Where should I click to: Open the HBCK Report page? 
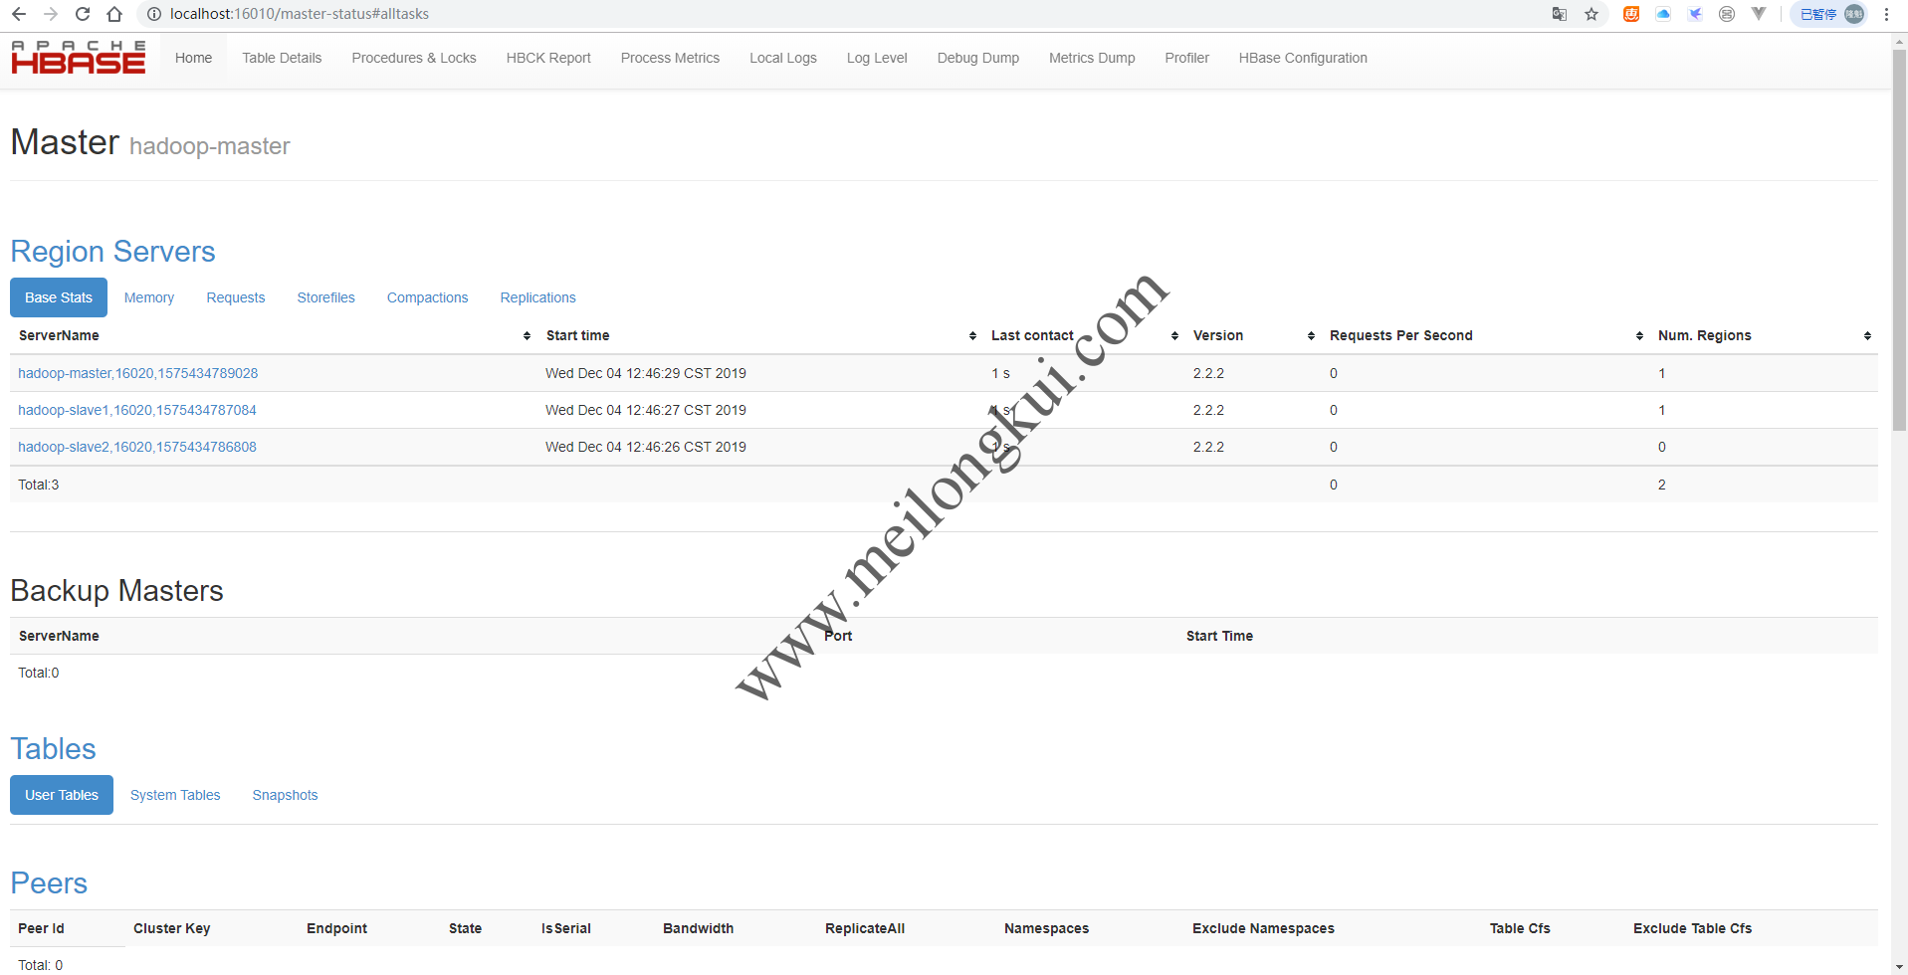pos(548,58)
